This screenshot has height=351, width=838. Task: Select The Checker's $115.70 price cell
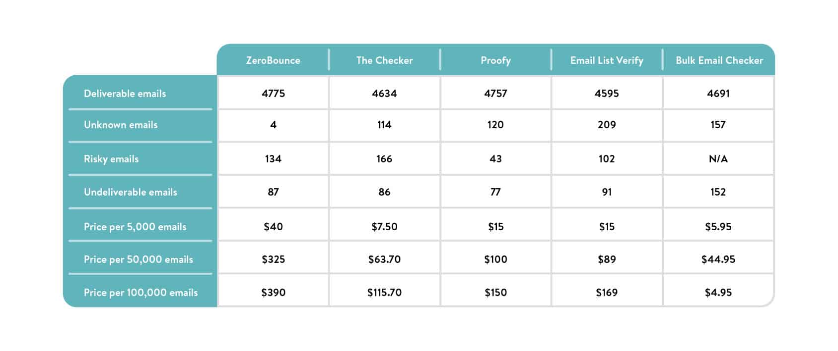[x=384, y=293]
